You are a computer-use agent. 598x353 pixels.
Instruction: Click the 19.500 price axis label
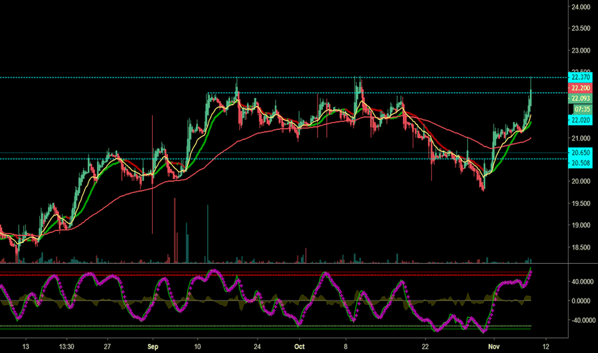coord(581,203)
